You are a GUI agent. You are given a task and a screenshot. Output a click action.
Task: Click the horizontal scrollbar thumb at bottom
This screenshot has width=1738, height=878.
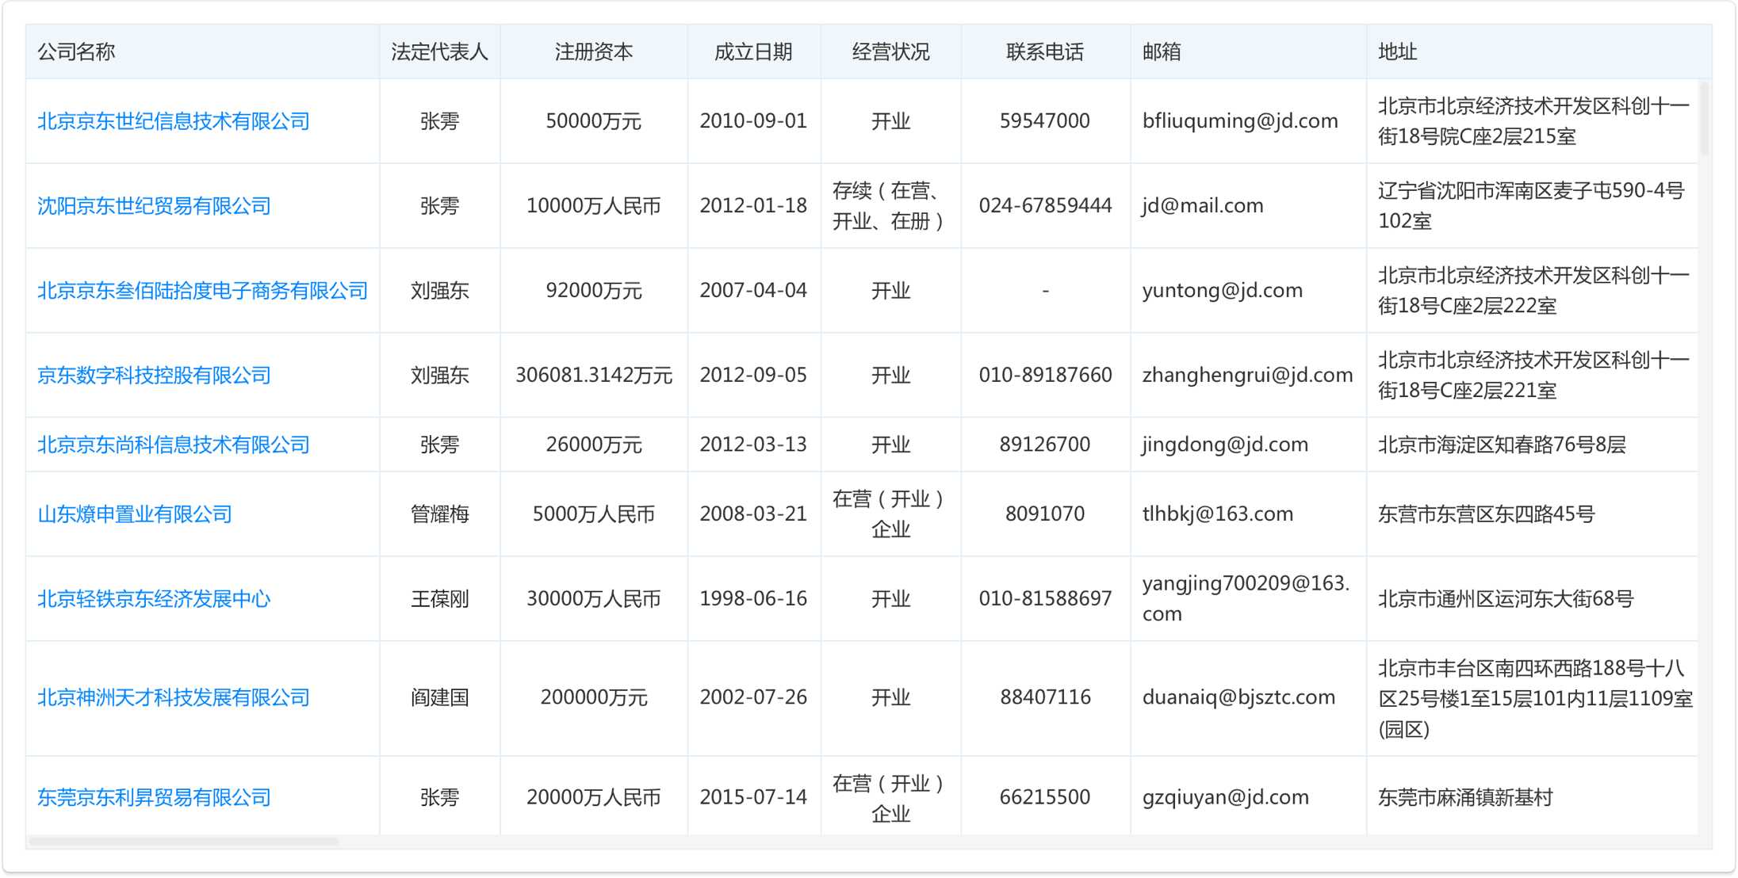click(x=184, y=842)
